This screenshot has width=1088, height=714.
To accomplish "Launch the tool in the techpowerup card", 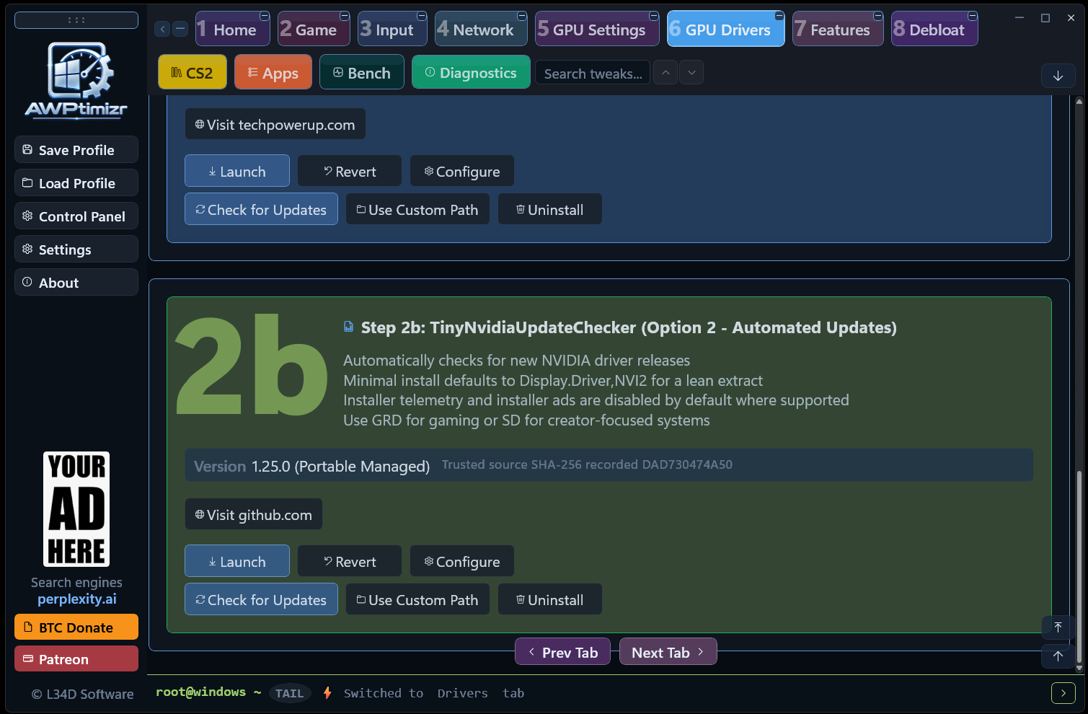I will [x=237, y=171].
